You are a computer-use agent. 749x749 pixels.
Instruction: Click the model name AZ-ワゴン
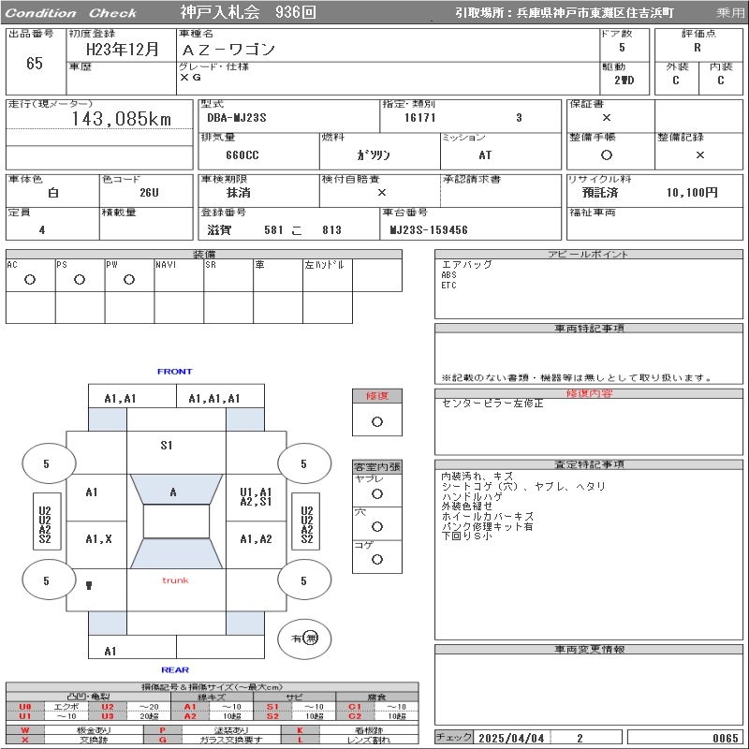(228, 50)
